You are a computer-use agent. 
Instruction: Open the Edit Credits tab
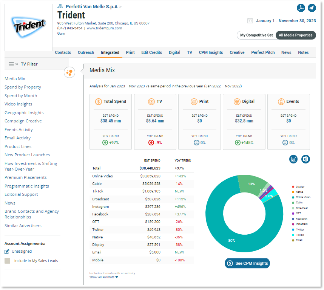click(x=152, y=53)
